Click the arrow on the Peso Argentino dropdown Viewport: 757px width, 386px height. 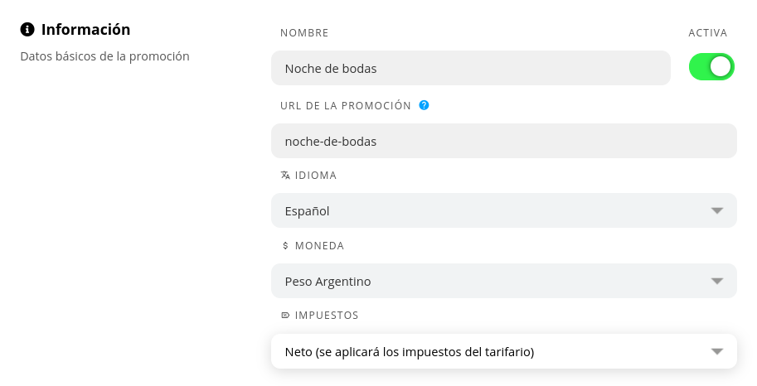717,282
